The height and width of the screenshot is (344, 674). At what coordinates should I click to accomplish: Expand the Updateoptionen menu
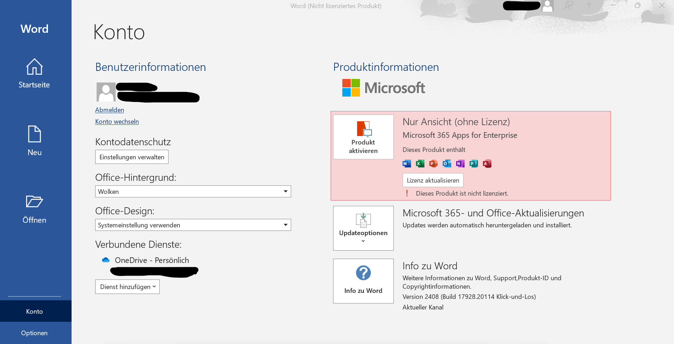(363, 228)
